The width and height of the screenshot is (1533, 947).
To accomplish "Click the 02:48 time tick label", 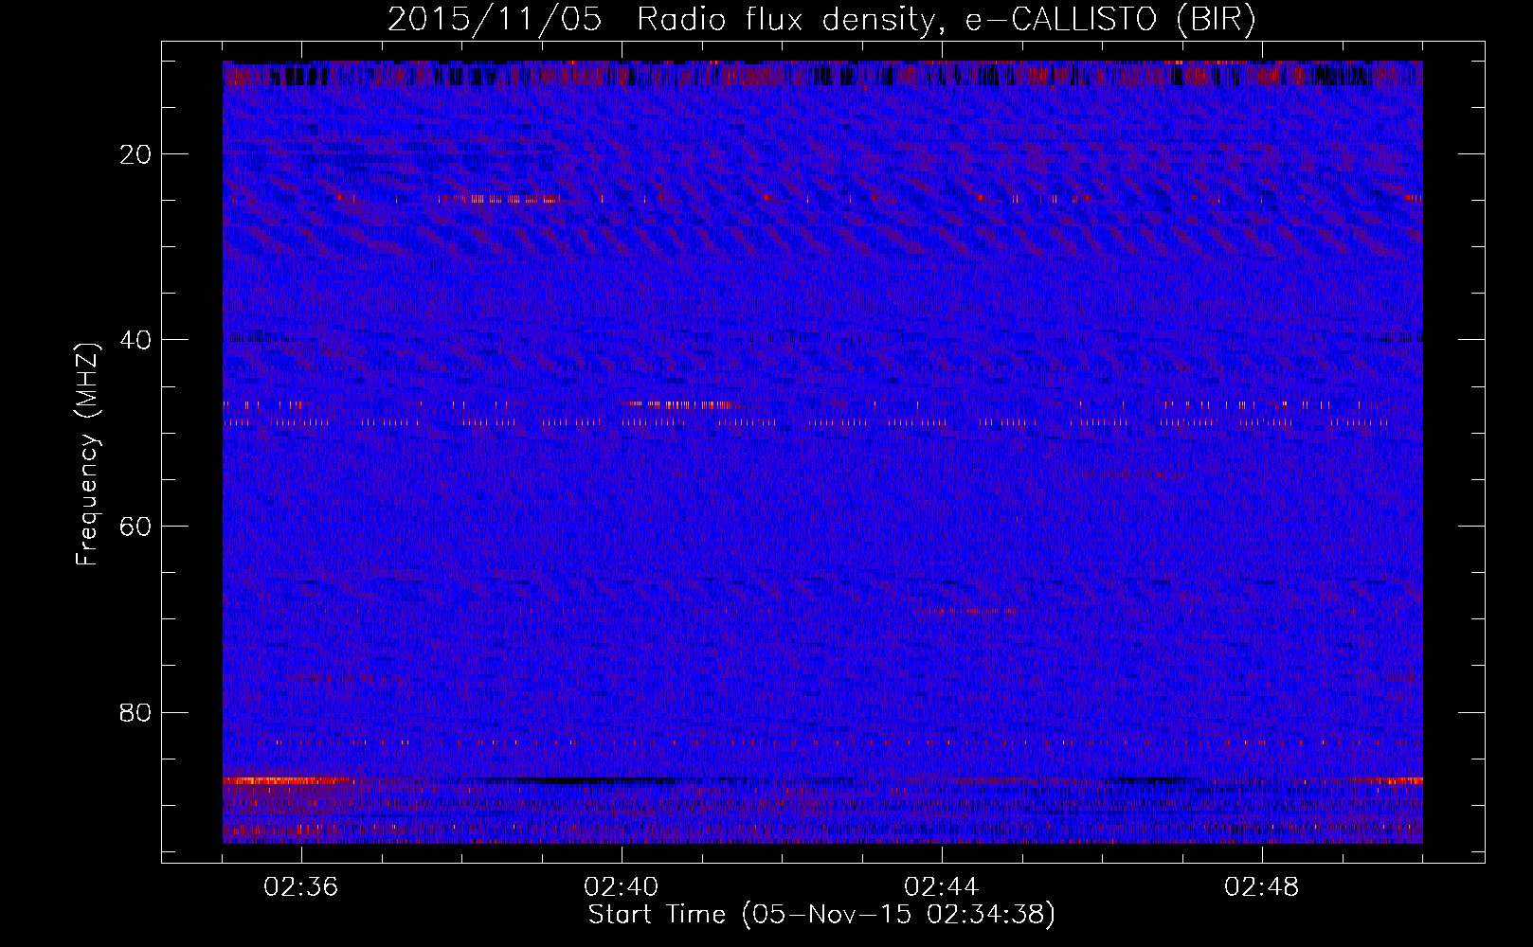I will 1262,887.
